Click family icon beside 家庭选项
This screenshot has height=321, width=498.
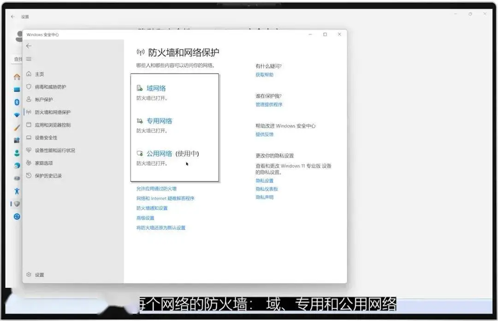click(29, 163)
